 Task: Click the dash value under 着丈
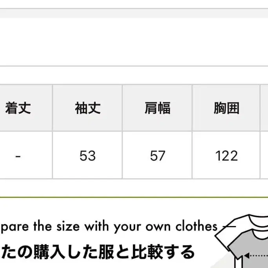click(x=18, y=156)
